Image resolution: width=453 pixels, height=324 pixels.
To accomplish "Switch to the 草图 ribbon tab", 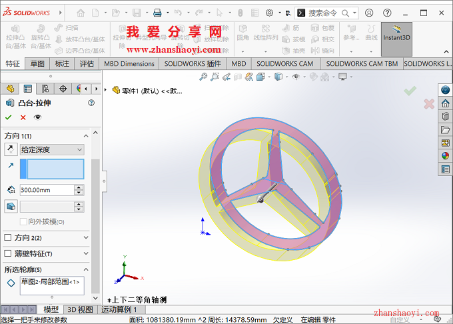I will tap(37, 63).
